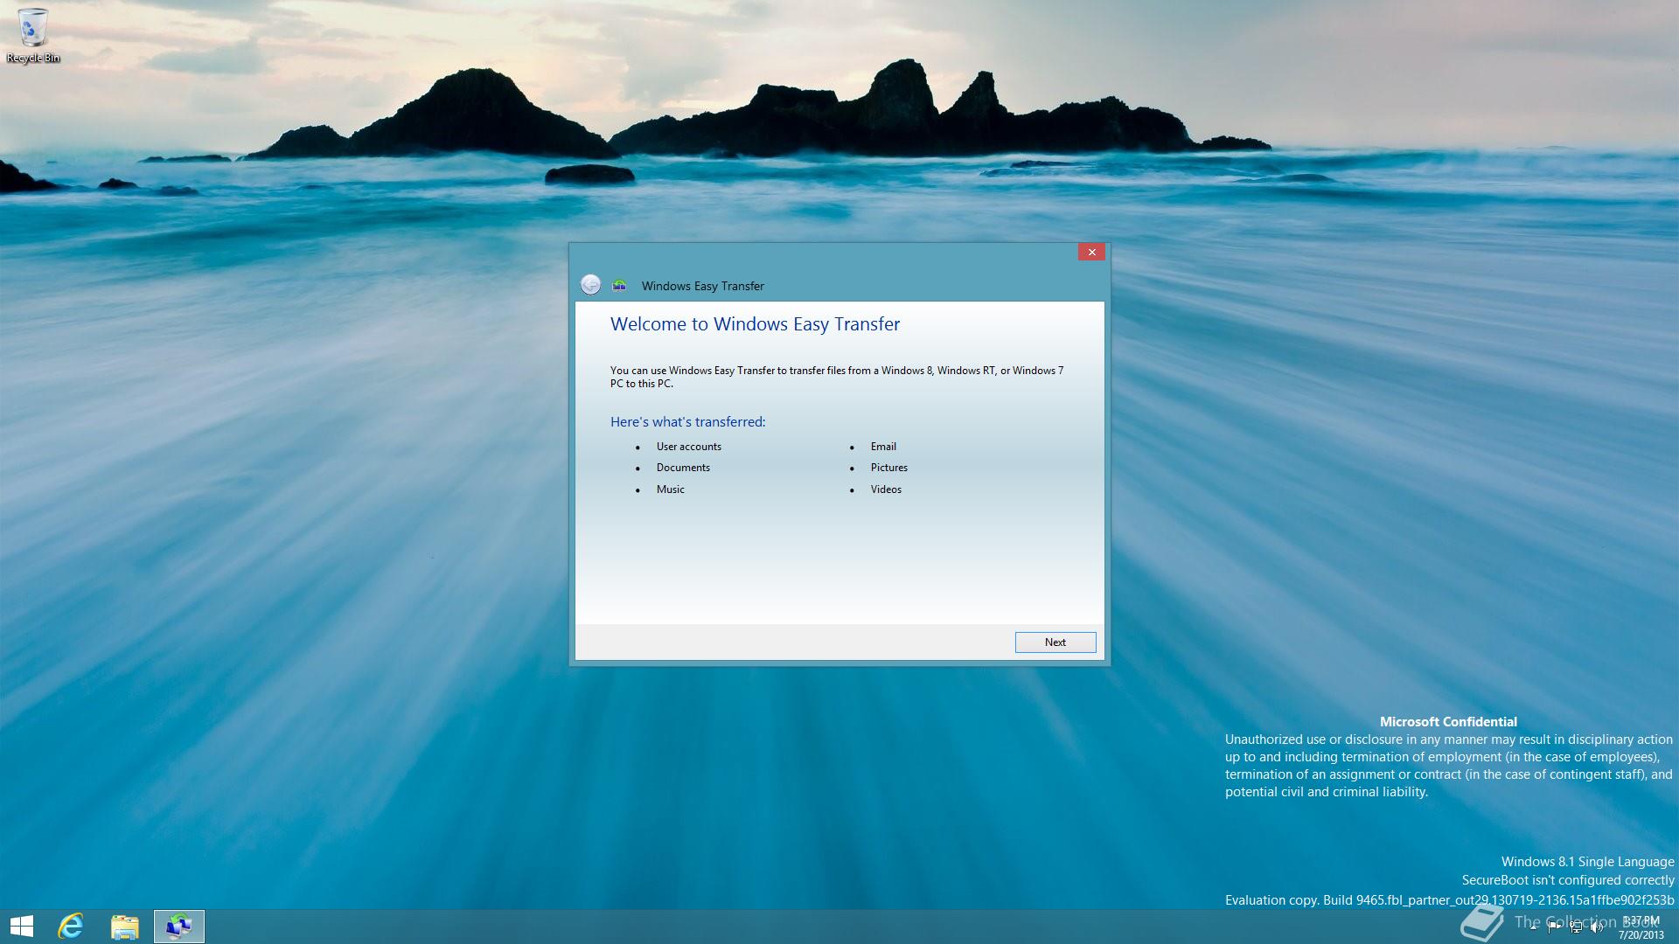Click the taskbar clock showing 7/20/2013

[1641, 927]
